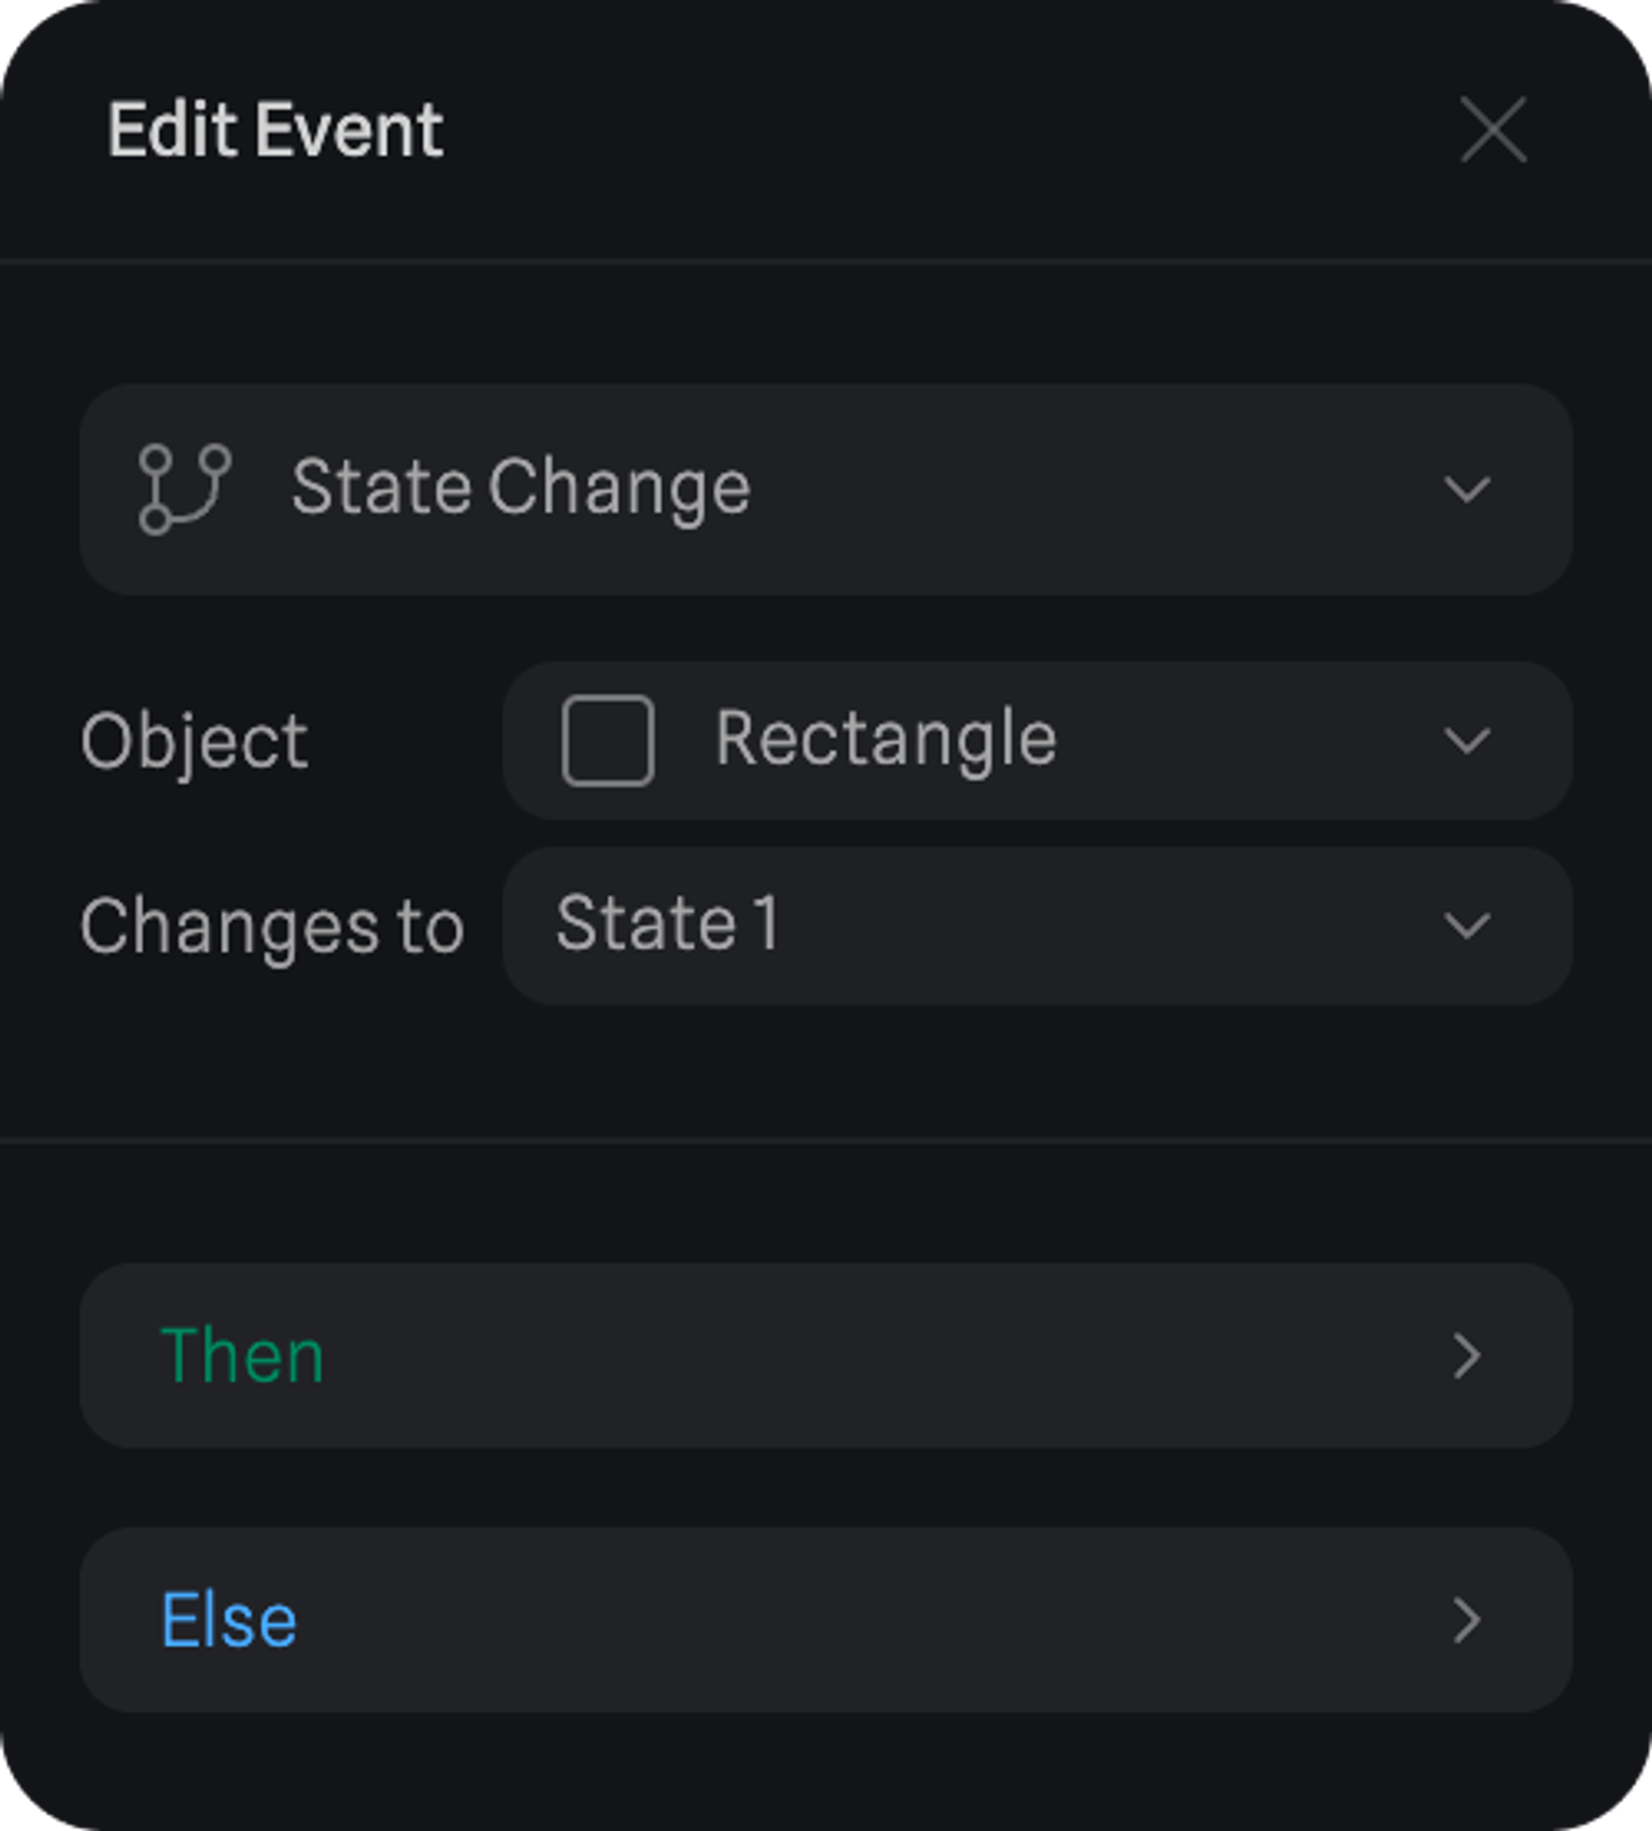Click the Rectangle shape icon
The image size is (1652, 1831).
click(x=607, y=741)
